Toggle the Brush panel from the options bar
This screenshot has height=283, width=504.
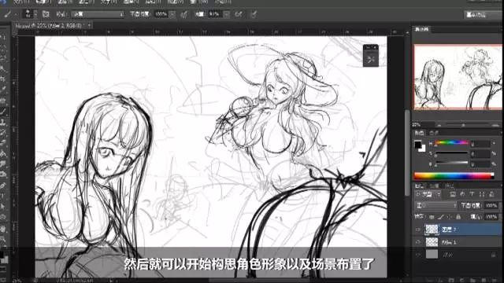coord(46,14)
